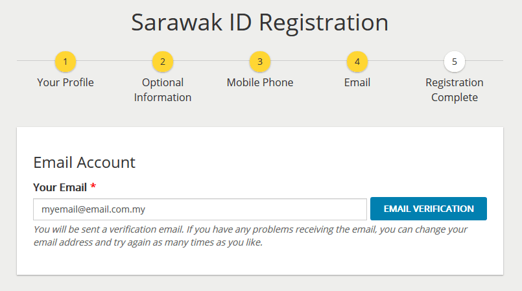Click the step 1 circle icon

(65, 62)
